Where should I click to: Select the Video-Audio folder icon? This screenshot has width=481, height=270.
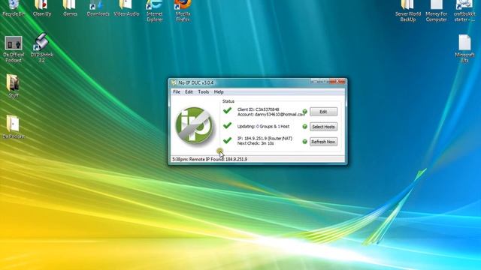click(126, 8)
